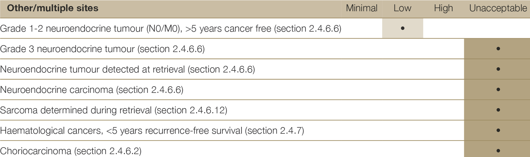
Task: Open Grade 1-2 neuroendocrine tumour row text
Action: pyautogui.click(x=171, y=28)
